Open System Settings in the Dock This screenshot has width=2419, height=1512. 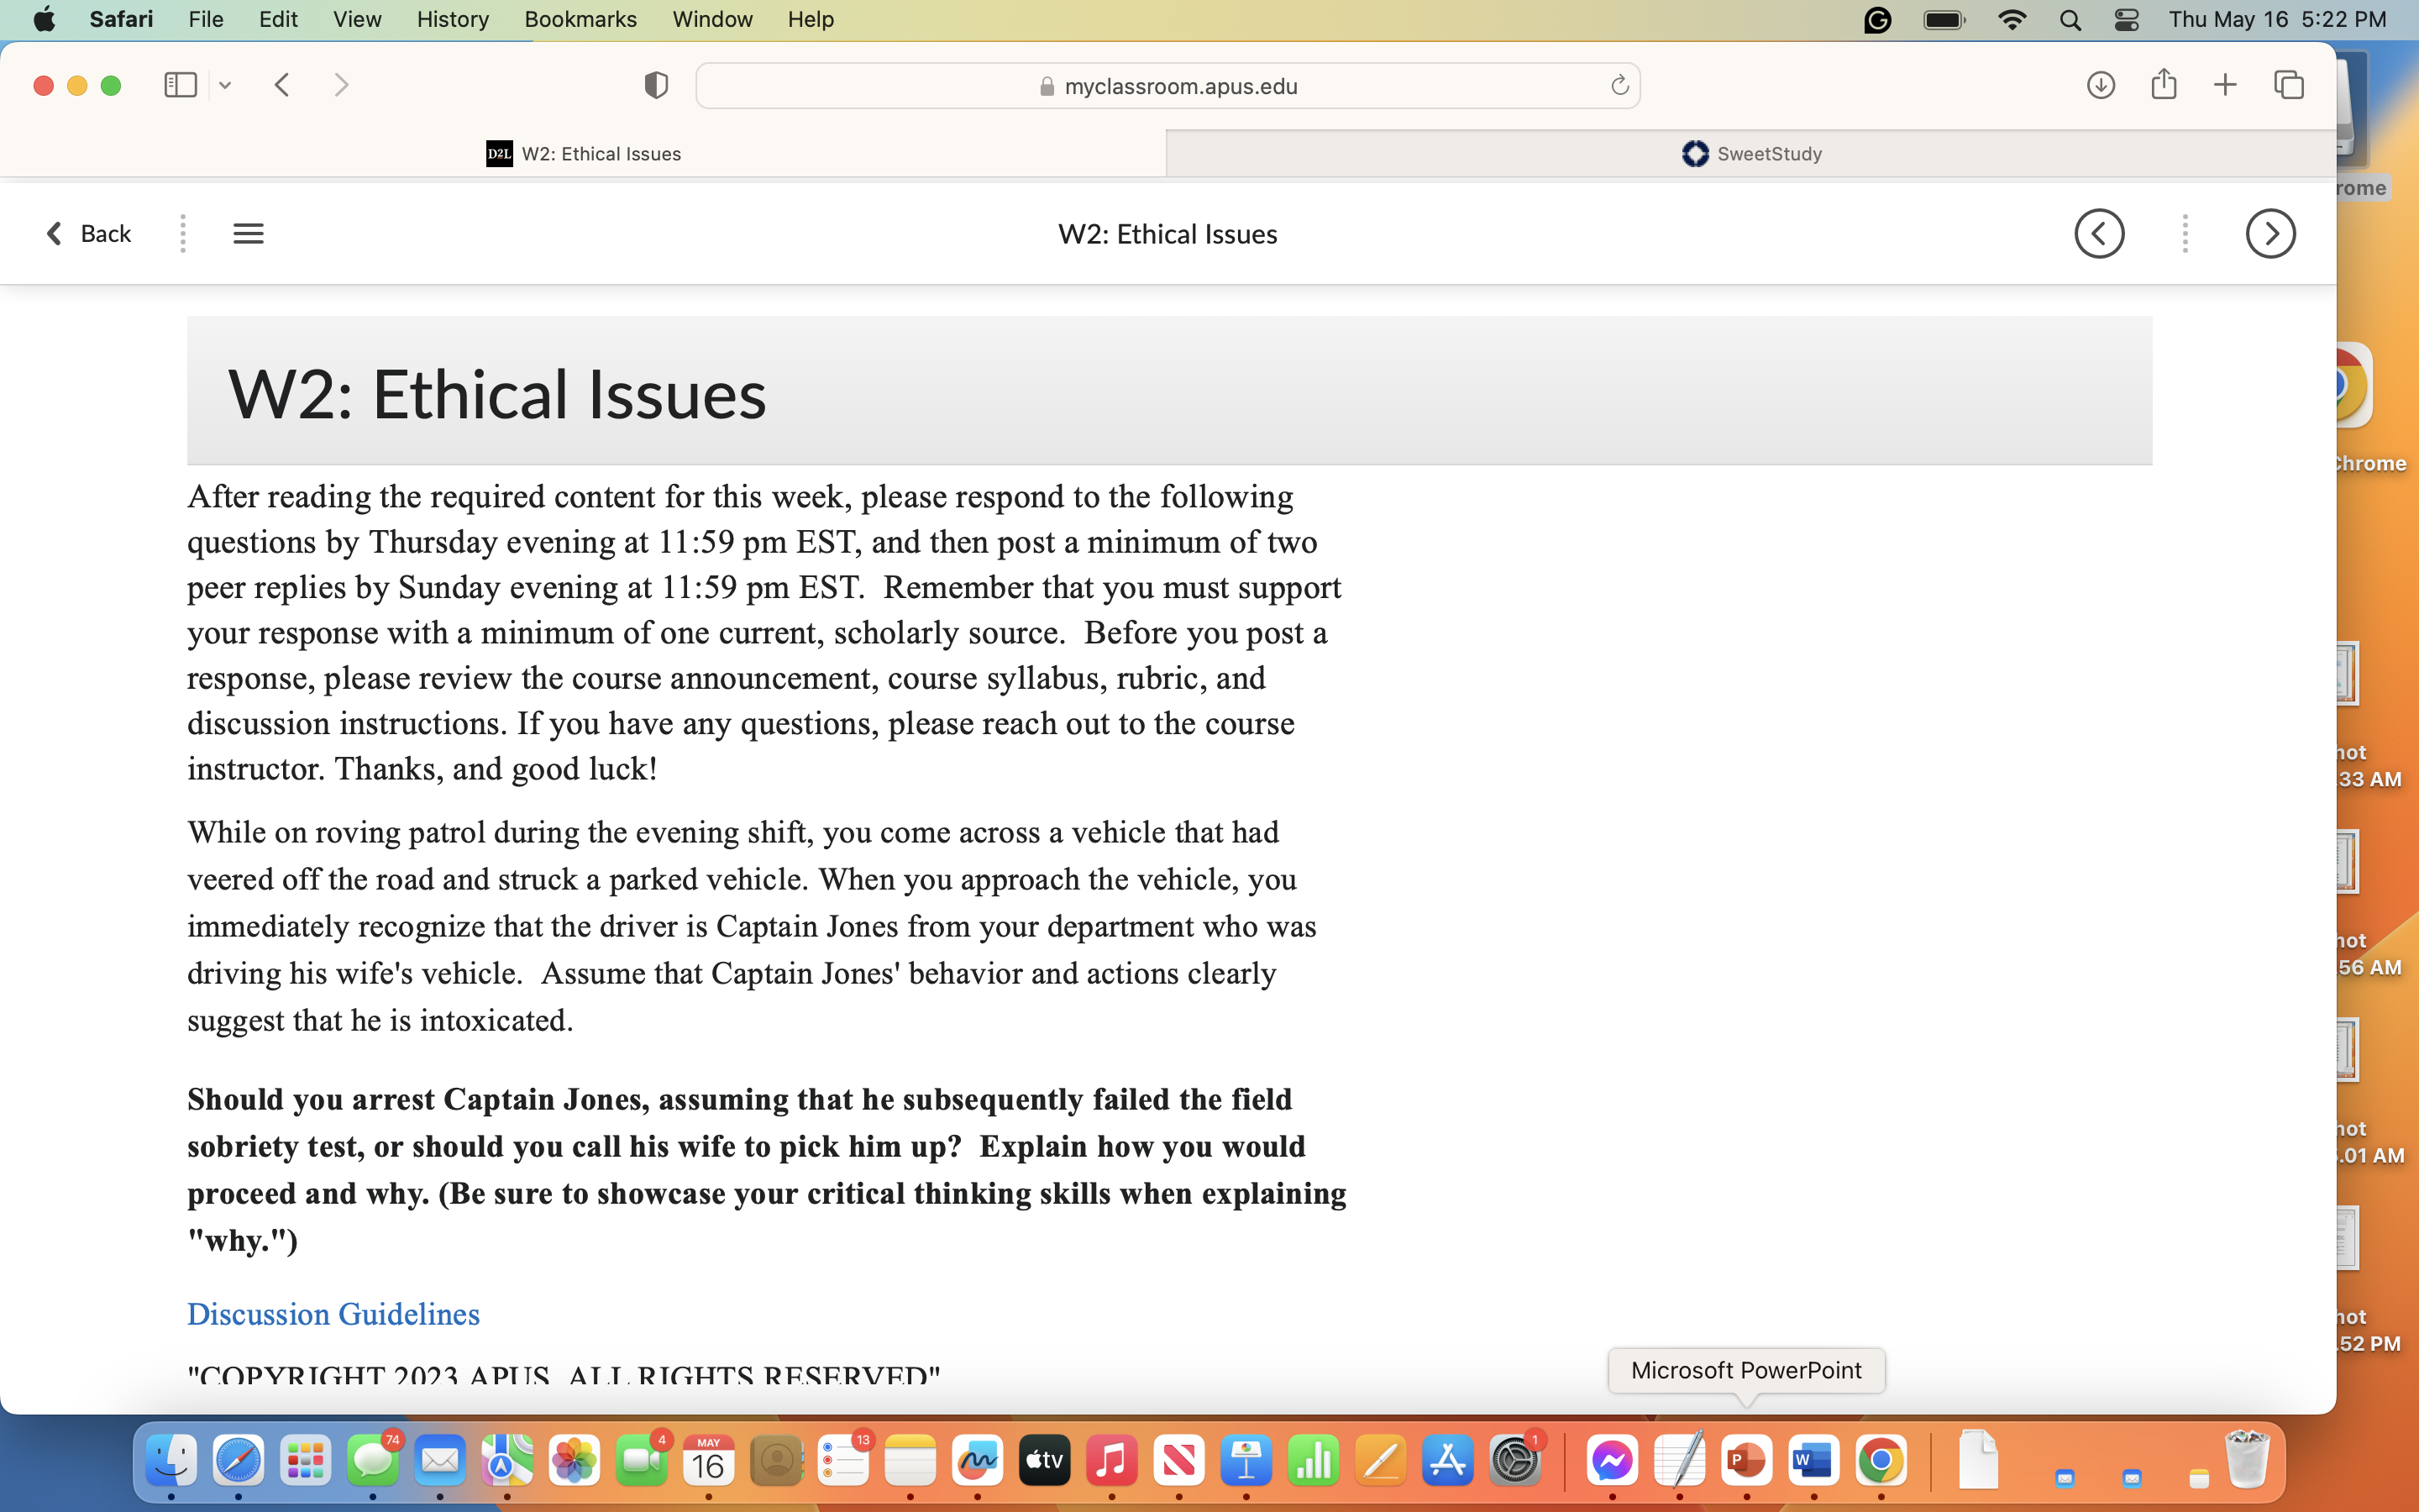tap(1514, 1461)
